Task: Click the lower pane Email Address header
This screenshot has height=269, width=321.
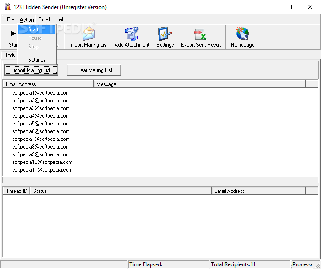Action: [258, 191]
